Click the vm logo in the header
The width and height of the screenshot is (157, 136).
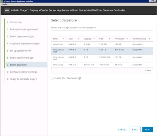coord(7,10)
